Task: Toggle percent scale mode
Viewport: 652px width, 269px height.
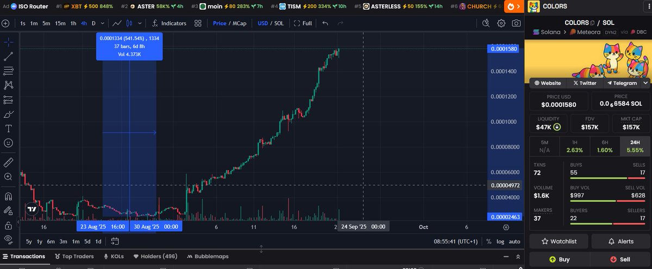Action: pyautogui.click(x=489, y=241)
